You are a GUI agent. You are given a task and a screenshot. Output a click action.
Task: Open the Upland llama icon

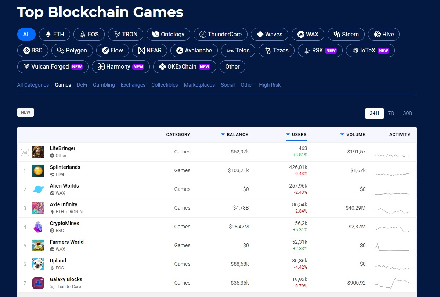pos(38,264)
